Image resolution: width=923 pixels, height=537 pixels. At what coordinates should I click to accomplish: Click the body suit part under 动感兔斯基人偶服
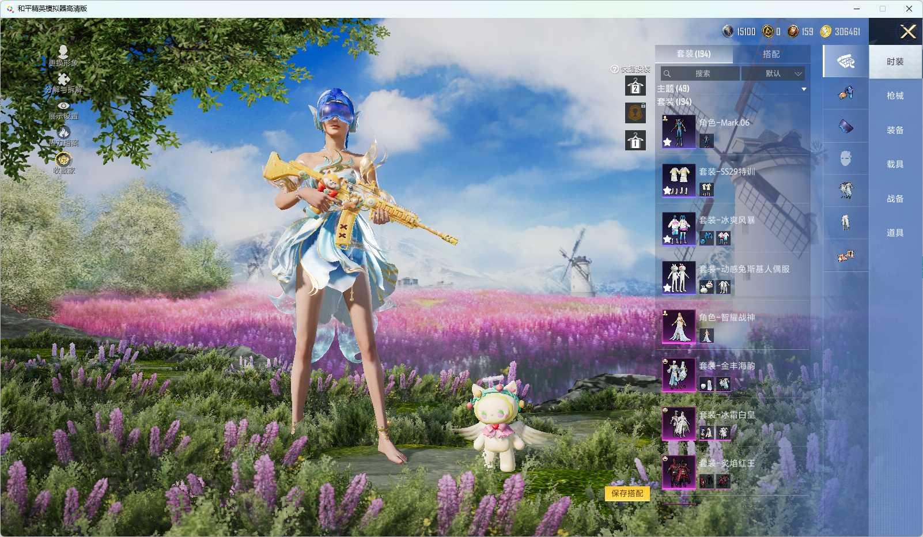(724, 287)
